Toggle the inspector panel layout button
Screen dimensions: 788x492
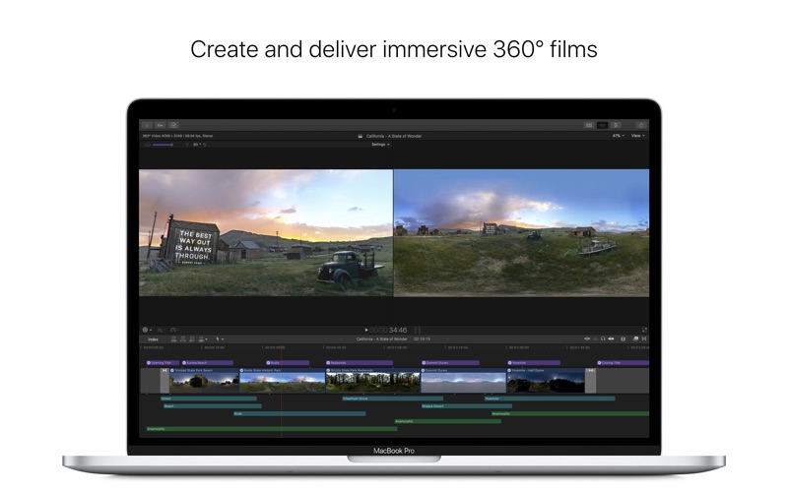615,125
